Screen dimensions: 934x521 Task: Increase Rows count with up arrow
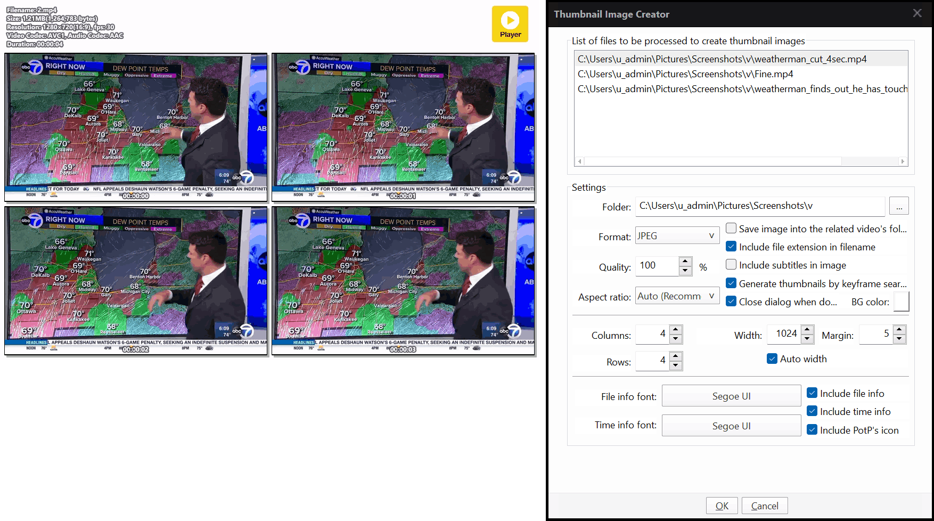pos(676,356)
